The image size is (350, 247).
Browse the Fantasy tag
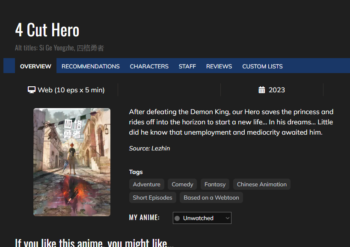click(215, 184)
